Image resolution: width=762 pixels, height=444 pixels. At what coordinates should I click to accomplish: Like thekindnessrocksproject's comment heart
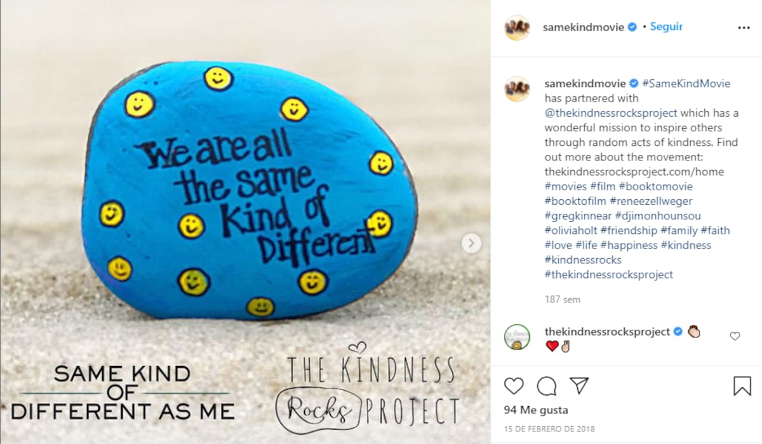coord(735,337)
